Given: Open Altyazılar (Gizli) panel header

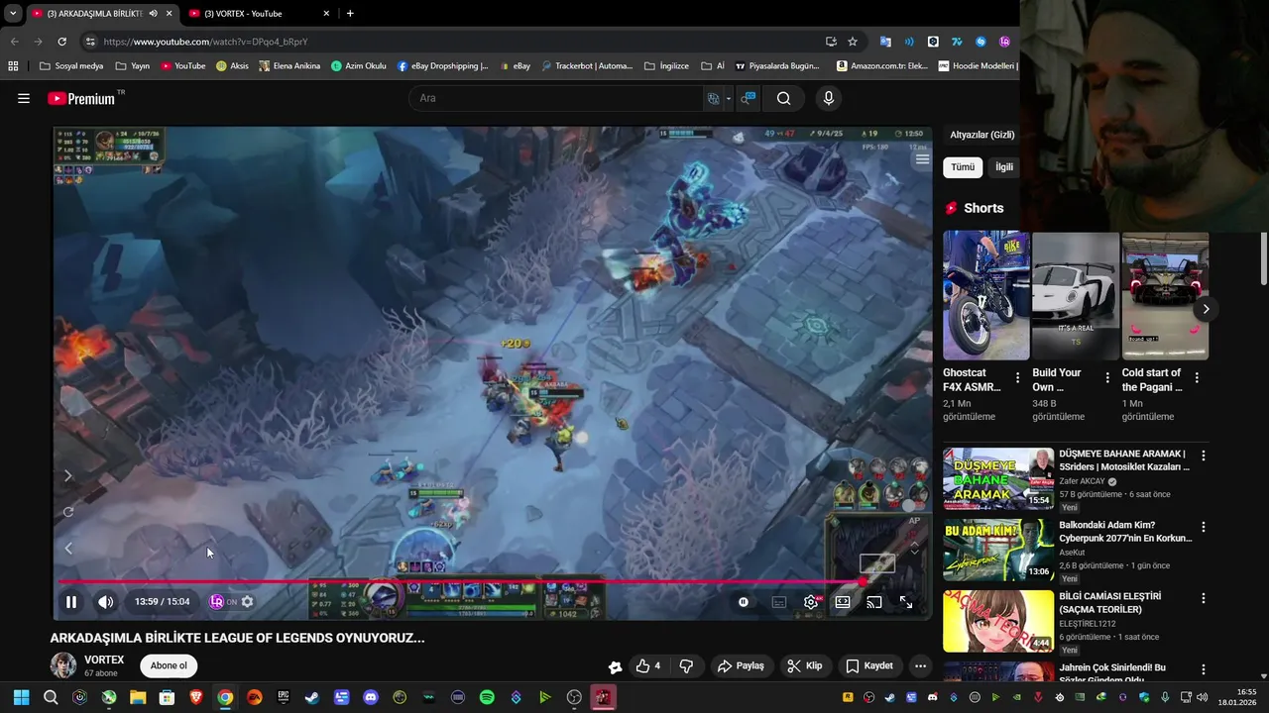Looking at the screenshot, I should [x=981, y=135].
